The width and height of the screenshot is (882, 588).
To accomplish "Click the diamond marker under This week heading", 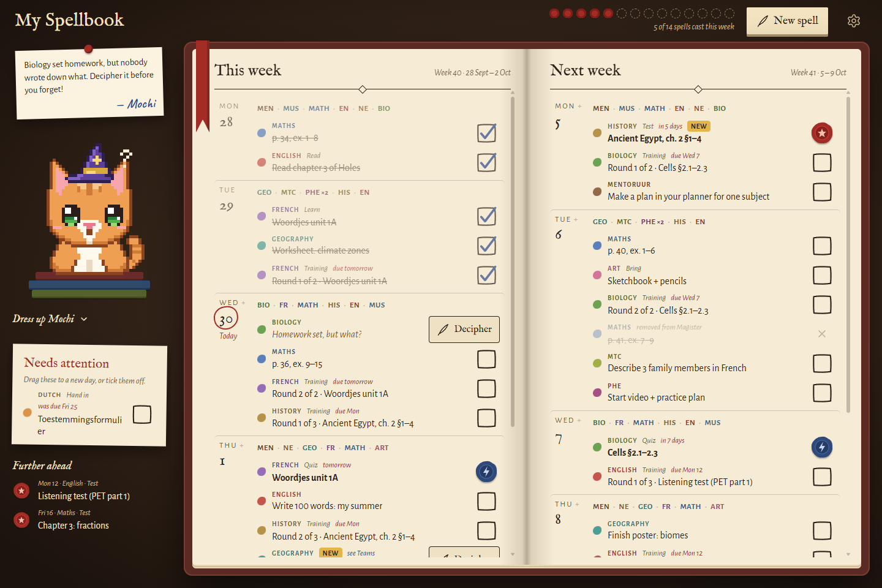I will pos(363,89).
